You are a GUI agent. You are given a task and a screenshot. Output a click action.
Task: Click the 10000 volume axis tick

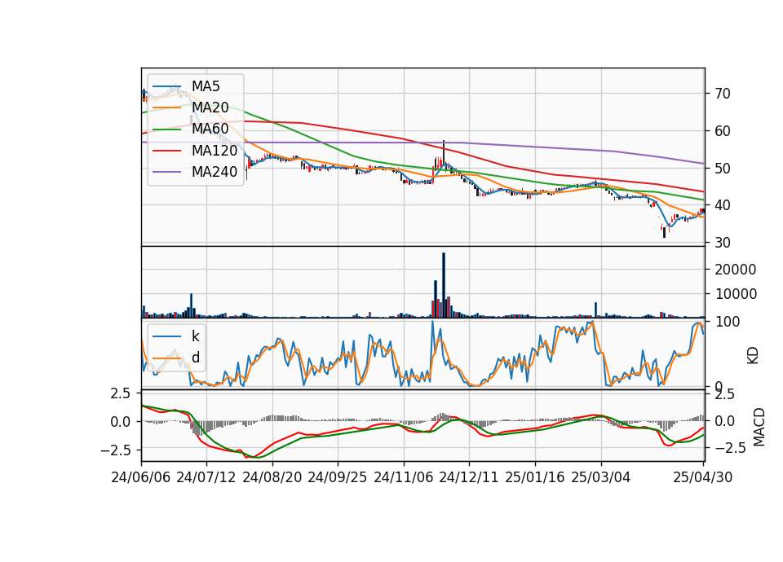735,294
